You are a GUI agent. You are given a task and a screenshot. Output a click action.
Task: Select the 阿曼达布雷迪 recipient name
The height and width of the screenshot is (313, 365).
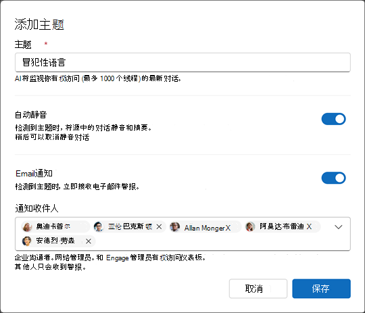pos(282,226)
